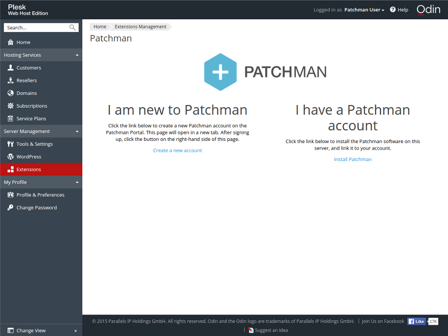The height and width of the screenshot is (336, 448).
Task: Click the Install Patchman link
Action: click(353, 159)
